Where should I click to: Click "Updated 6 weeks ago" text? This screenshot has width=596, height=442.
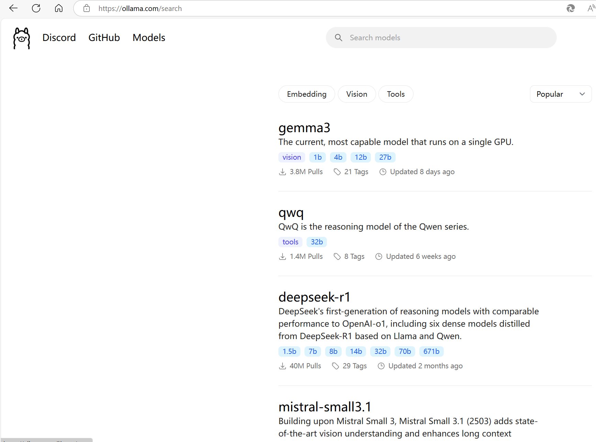pyautogui.click(x=421, y=256)
